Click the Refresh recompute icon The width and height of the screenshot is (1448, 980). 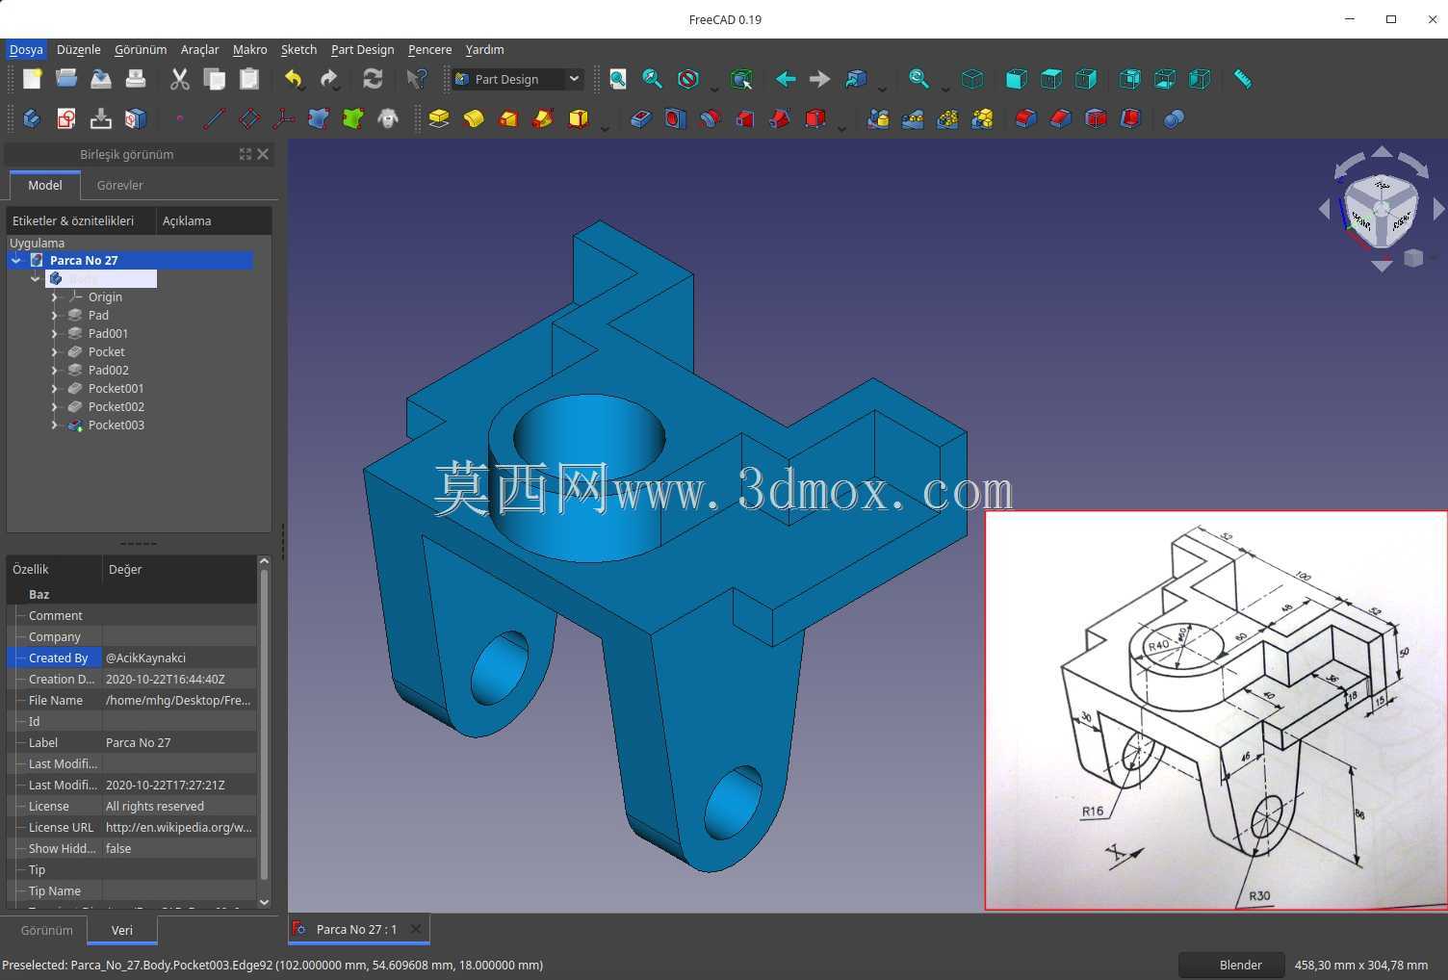click(x=373, y=79)
